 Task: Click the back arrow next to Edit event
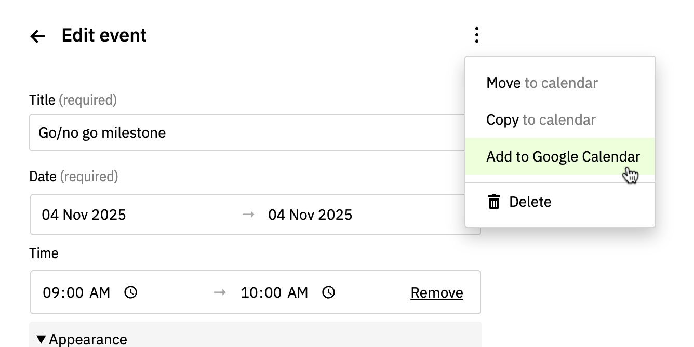click(36, 35)
